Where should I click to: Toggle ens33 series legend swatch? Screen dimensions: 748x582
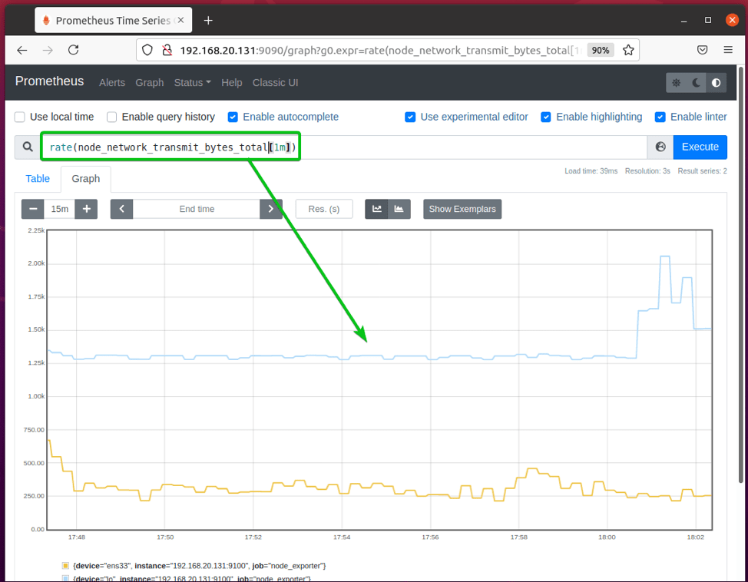65,566
